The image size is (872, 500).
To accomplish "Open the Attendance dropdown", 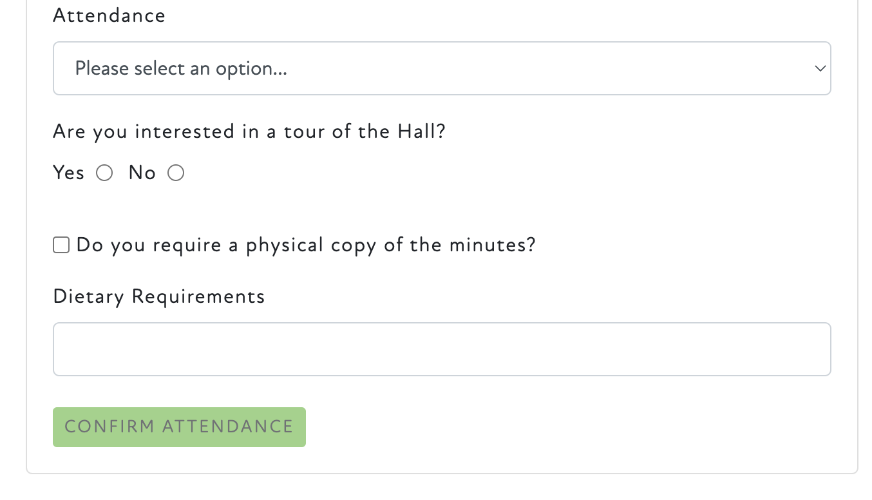I will pyautogui.click(x=442, y=68).
